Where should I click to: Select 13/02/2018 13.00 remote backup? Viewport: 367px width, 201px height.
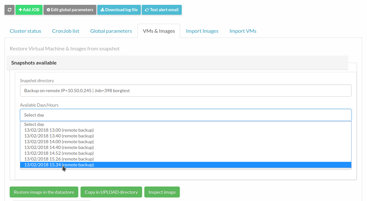coord(186,130)
